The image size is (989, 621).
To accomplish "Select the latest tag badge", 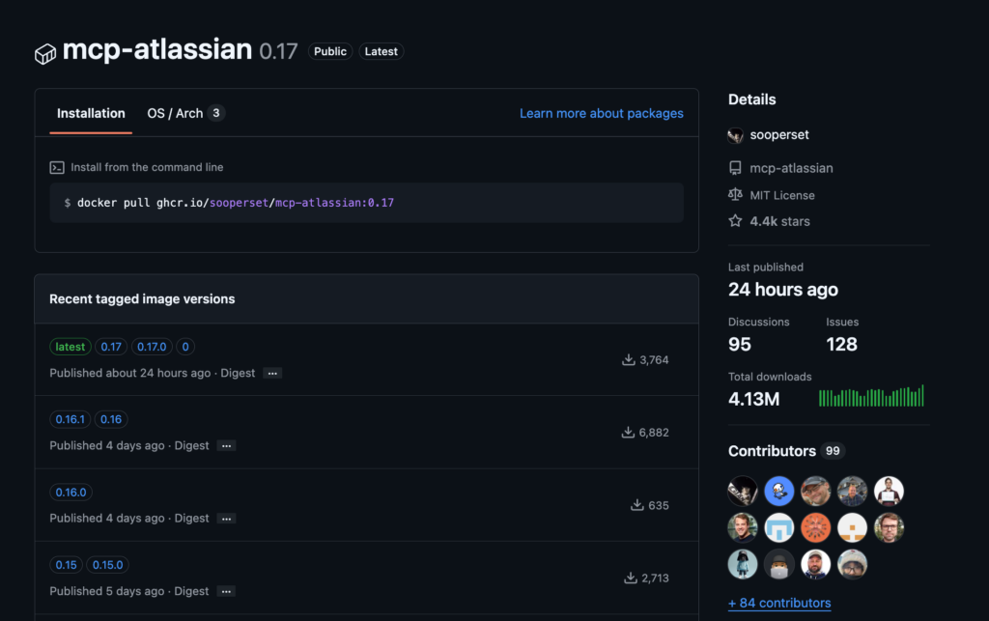I will tap(70, 346).
